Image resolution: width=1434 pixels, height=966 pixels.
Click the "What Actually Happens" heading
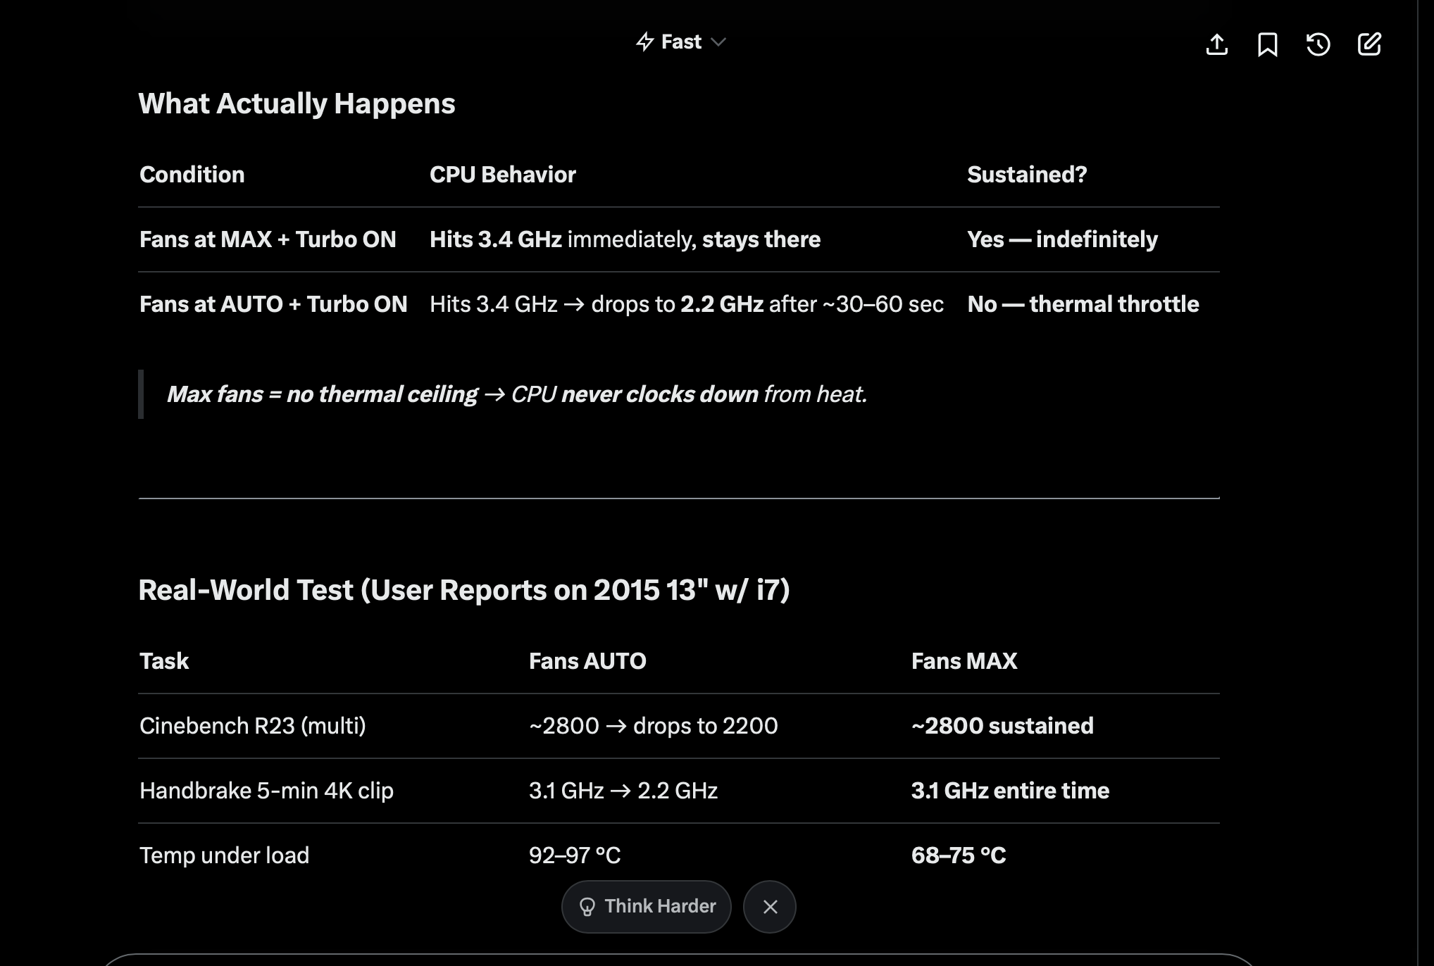(297, 103)
